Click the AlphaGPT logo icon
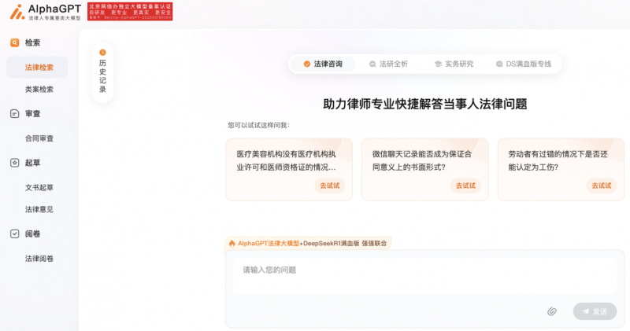This screenshot has width=630, height=331. (x=17, y=12)
